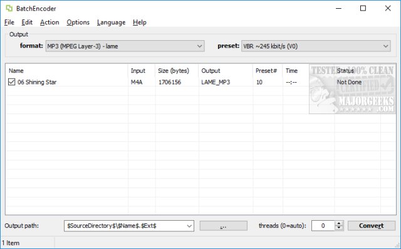Open the Options menu
Viewport: 401px width, 249px height.
78,23
